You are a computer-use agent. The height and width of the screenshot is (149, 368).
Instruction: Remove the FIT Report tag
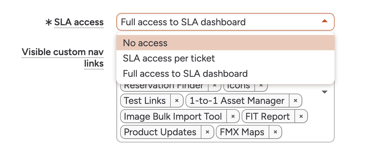(x=301, y=117)
